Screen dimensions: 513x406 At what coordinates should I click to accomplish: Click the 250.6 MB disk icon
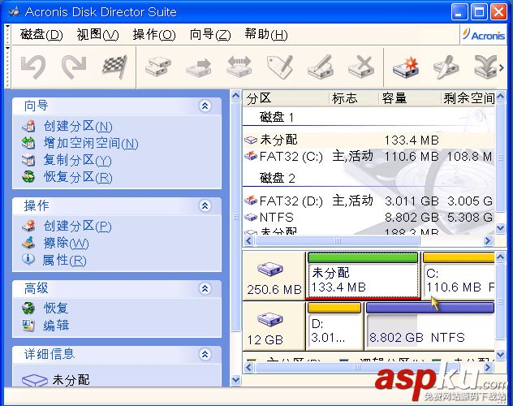point(270,269)
